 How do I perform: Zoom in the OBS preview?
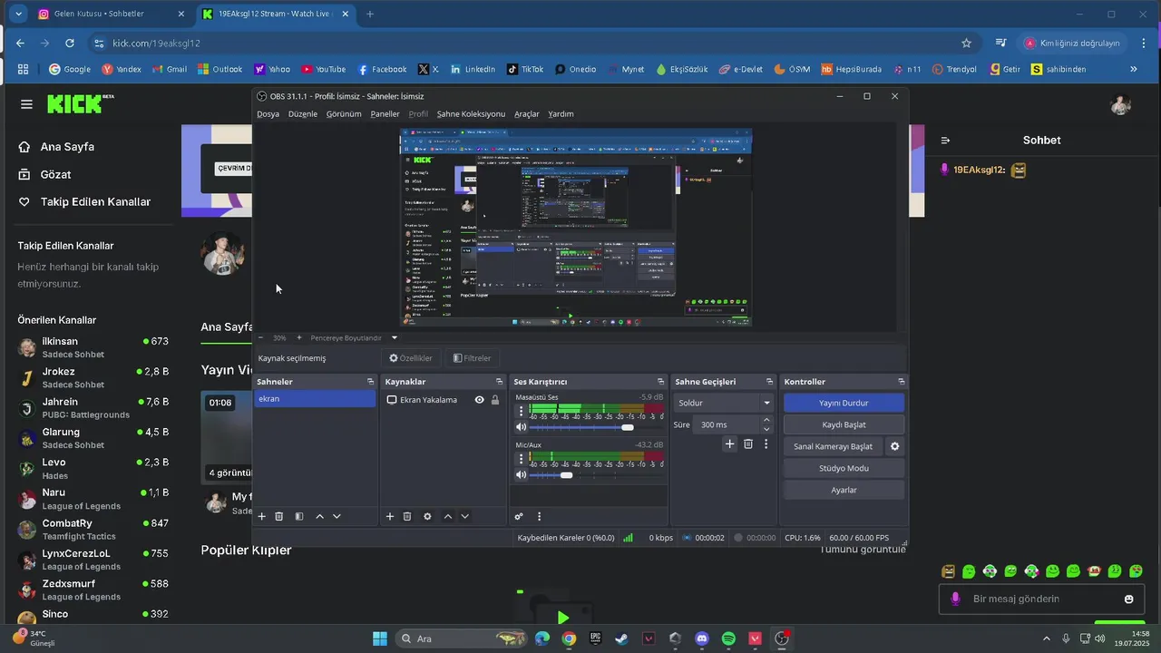[299, 337]
